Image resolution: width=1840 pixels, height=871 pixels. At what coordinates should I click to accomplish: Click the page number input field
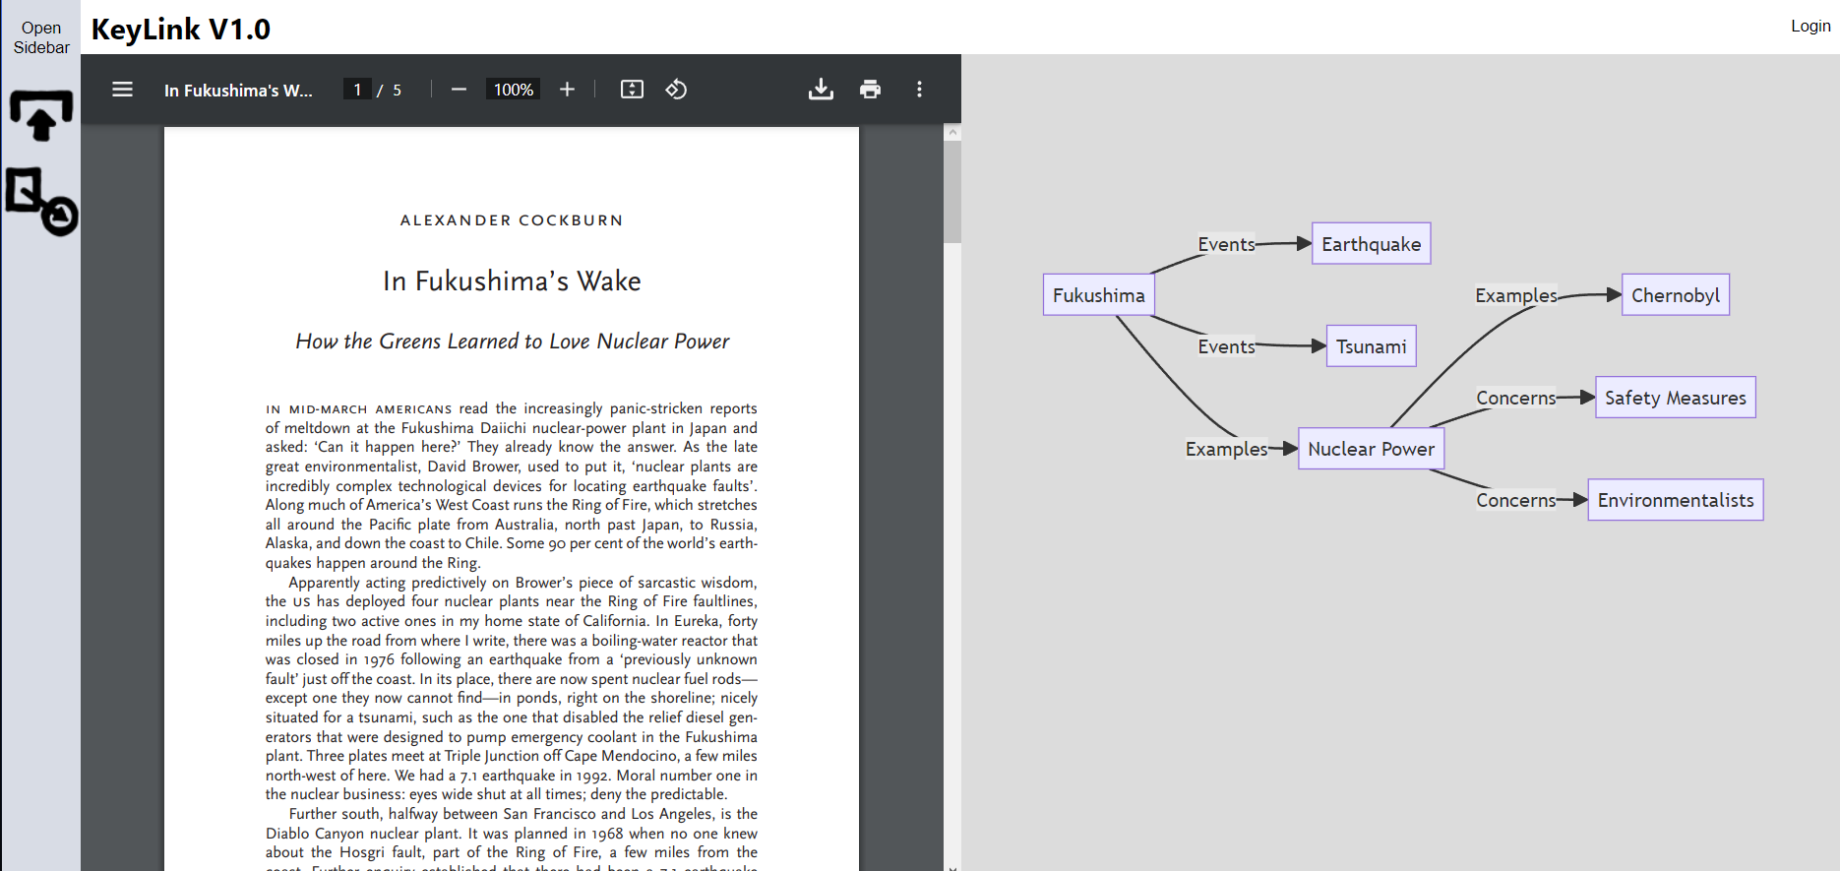click(357, 90)
